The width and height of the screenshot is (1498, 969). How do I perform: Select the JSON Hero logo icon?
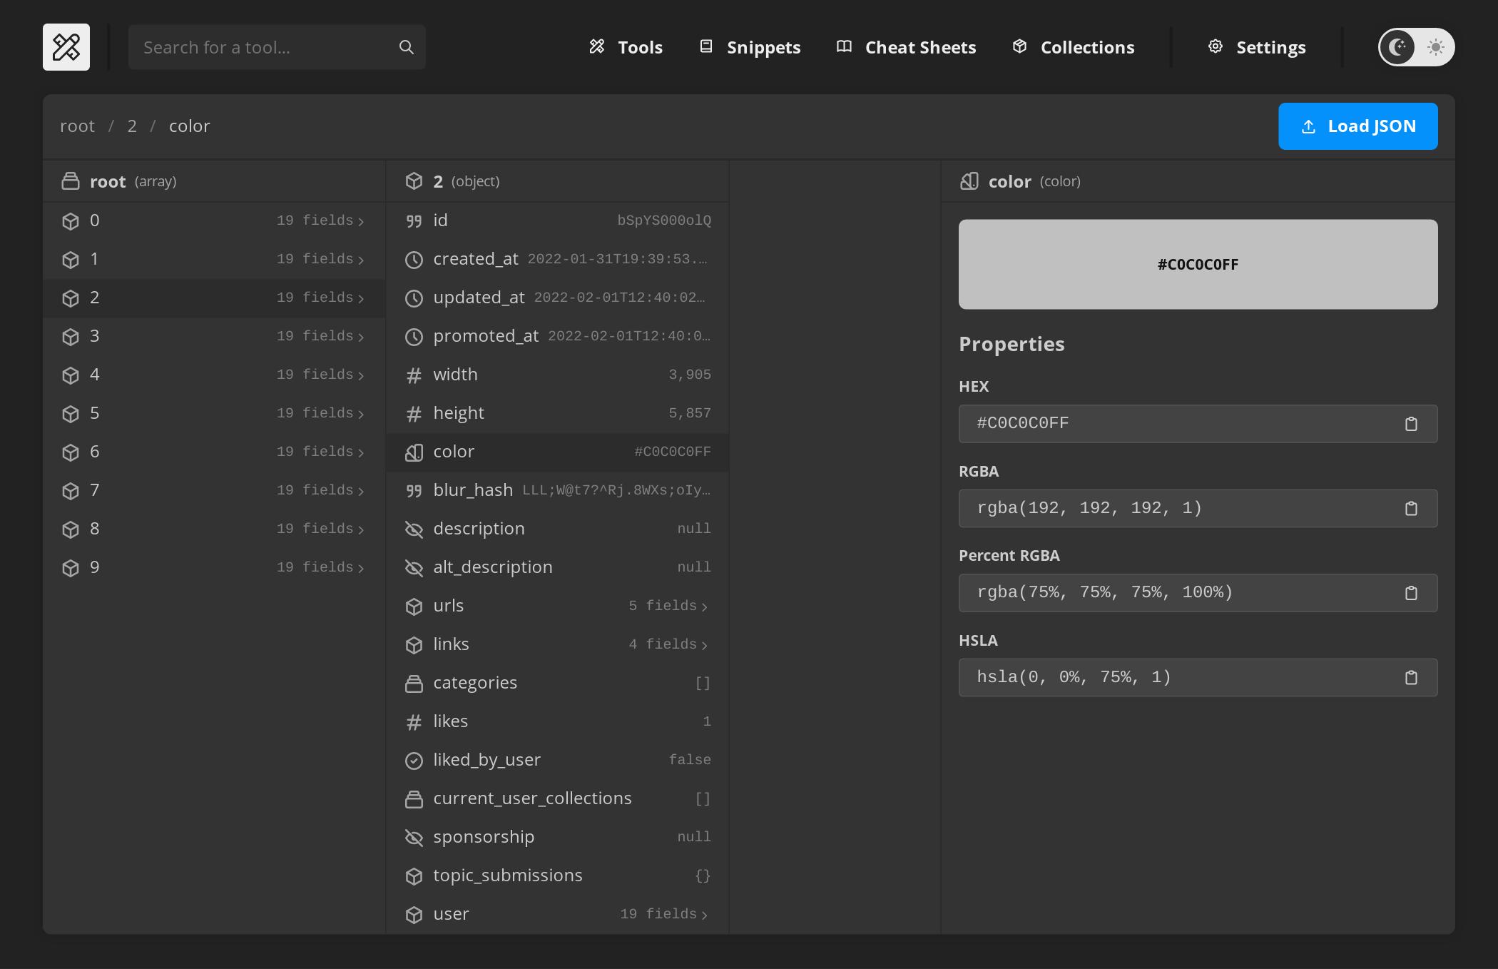(66, 47)
